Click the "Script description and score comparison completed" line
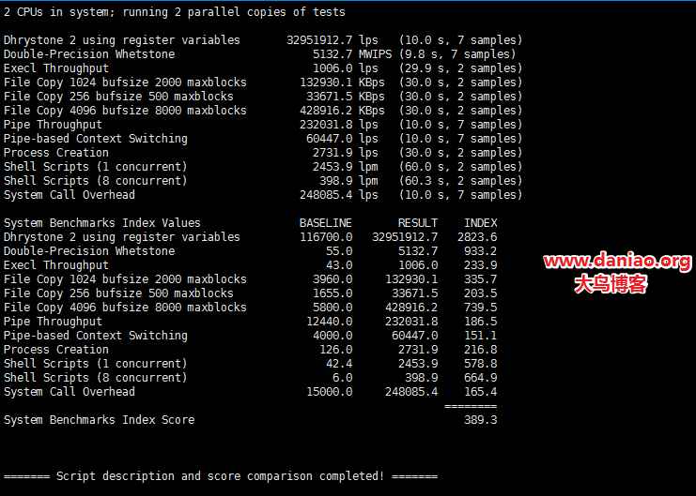696x496 pixels. click(x=221, y=476)
